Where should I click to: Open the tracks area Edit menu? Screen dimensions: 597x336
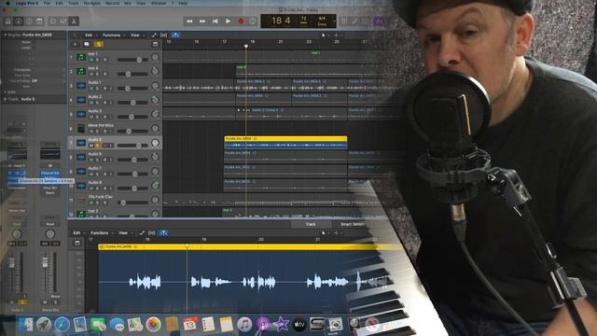[89, 35]
